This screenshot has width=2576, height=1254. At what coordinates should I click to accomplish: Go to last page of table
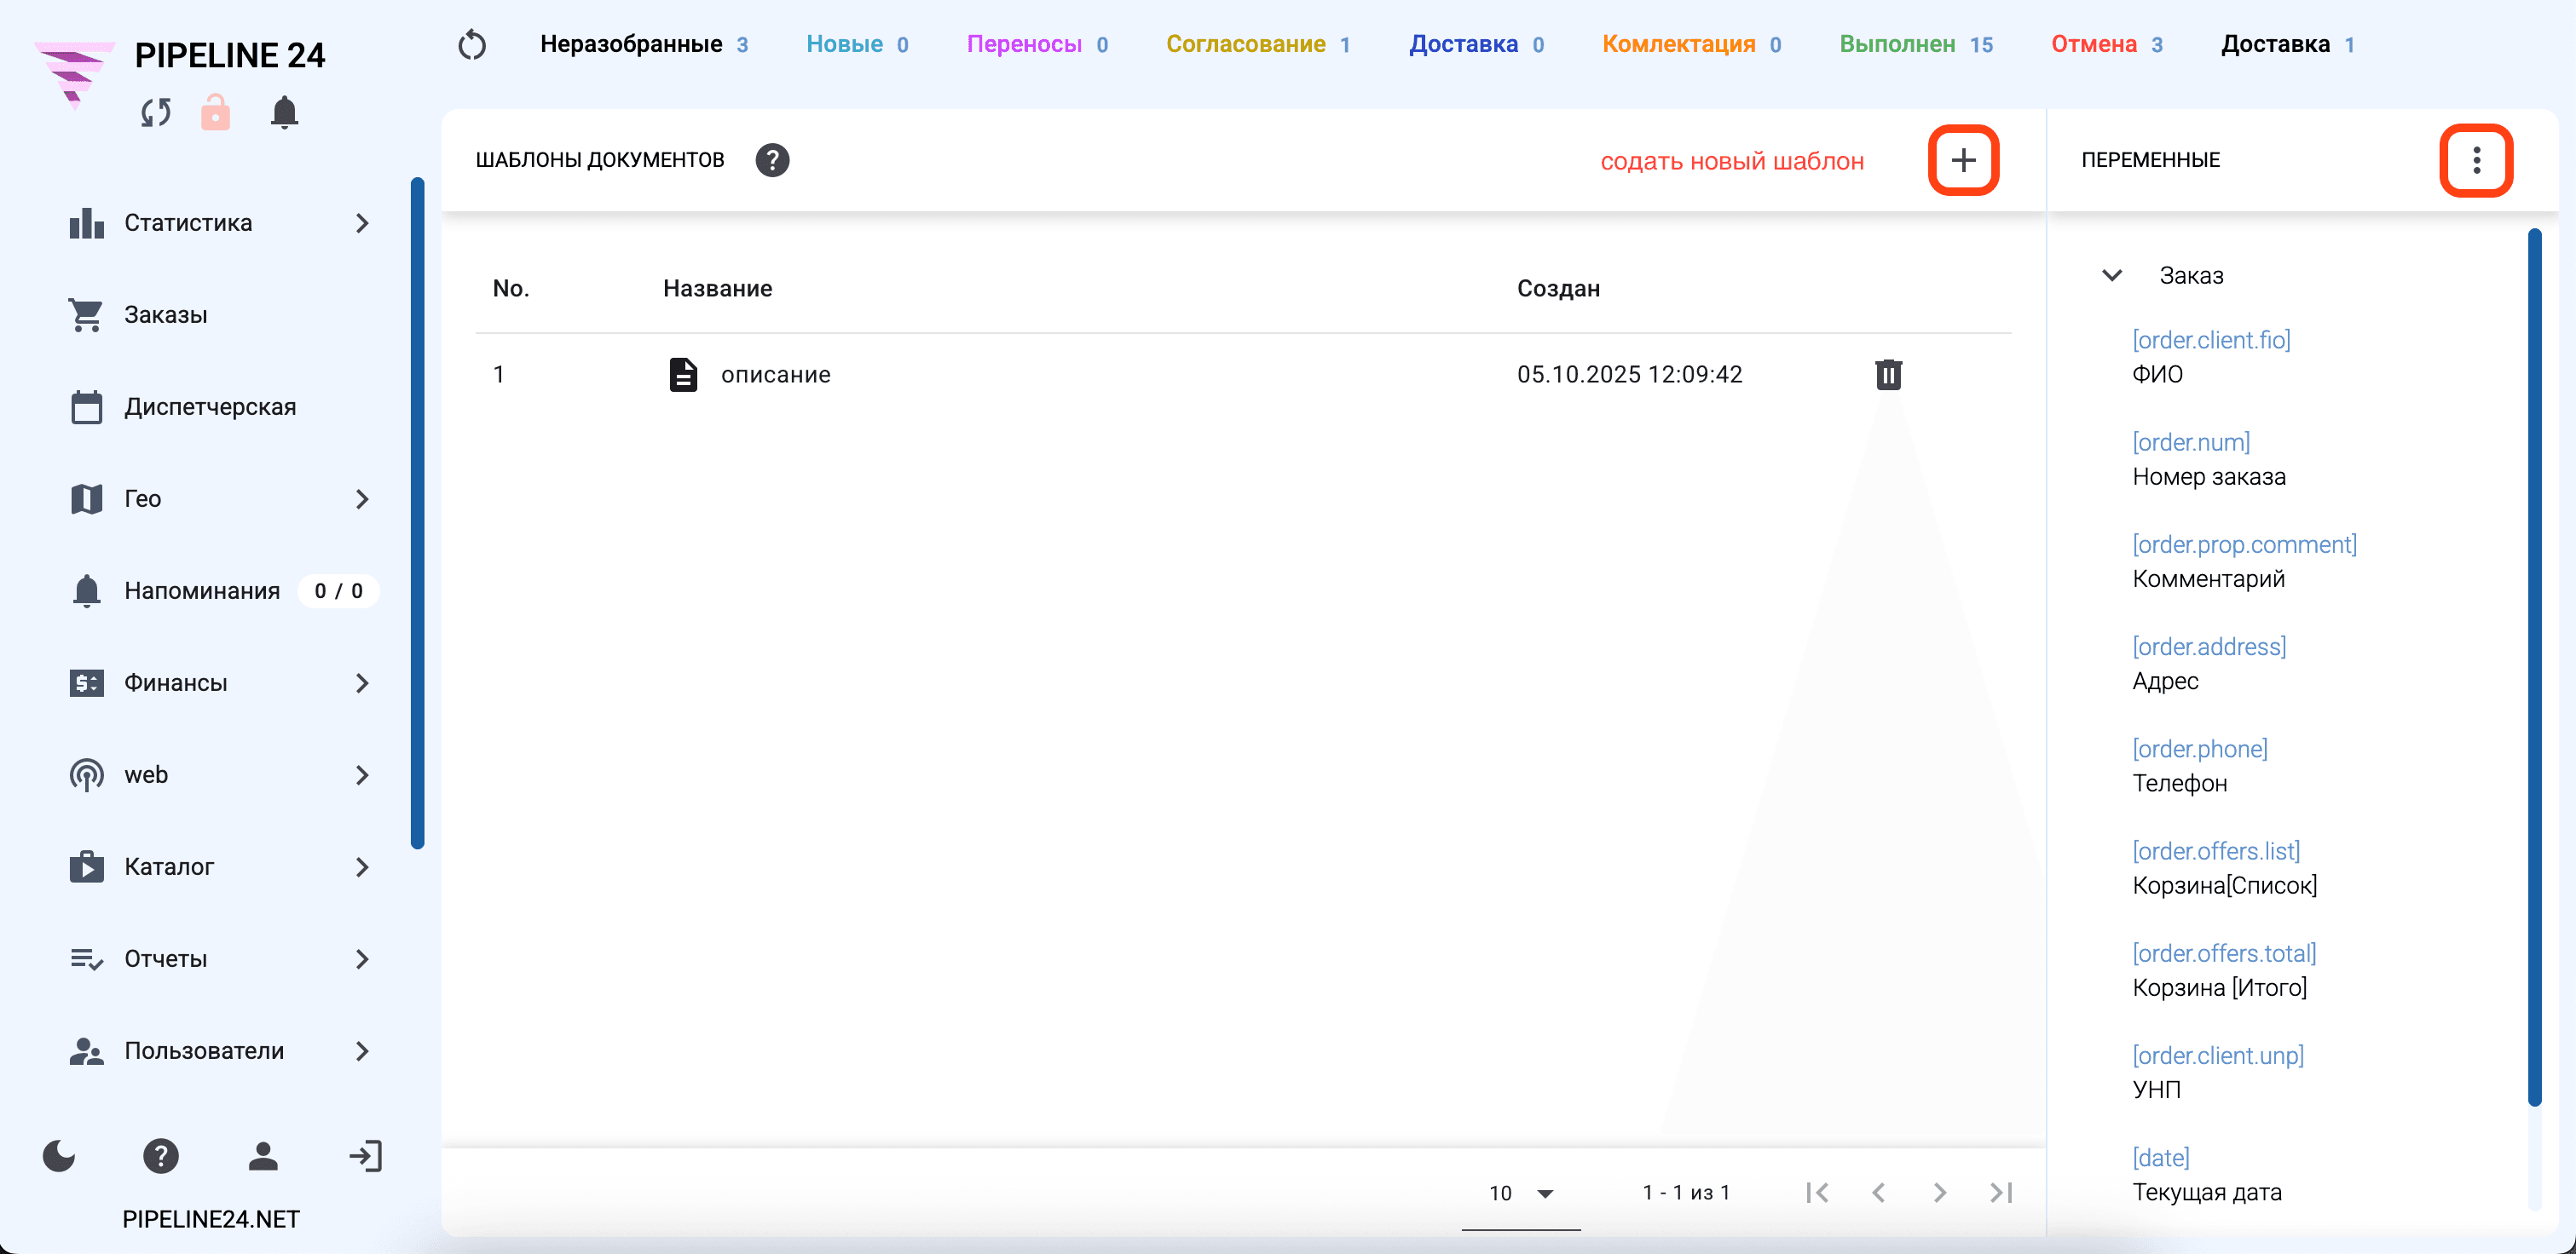(2001, 1192)
